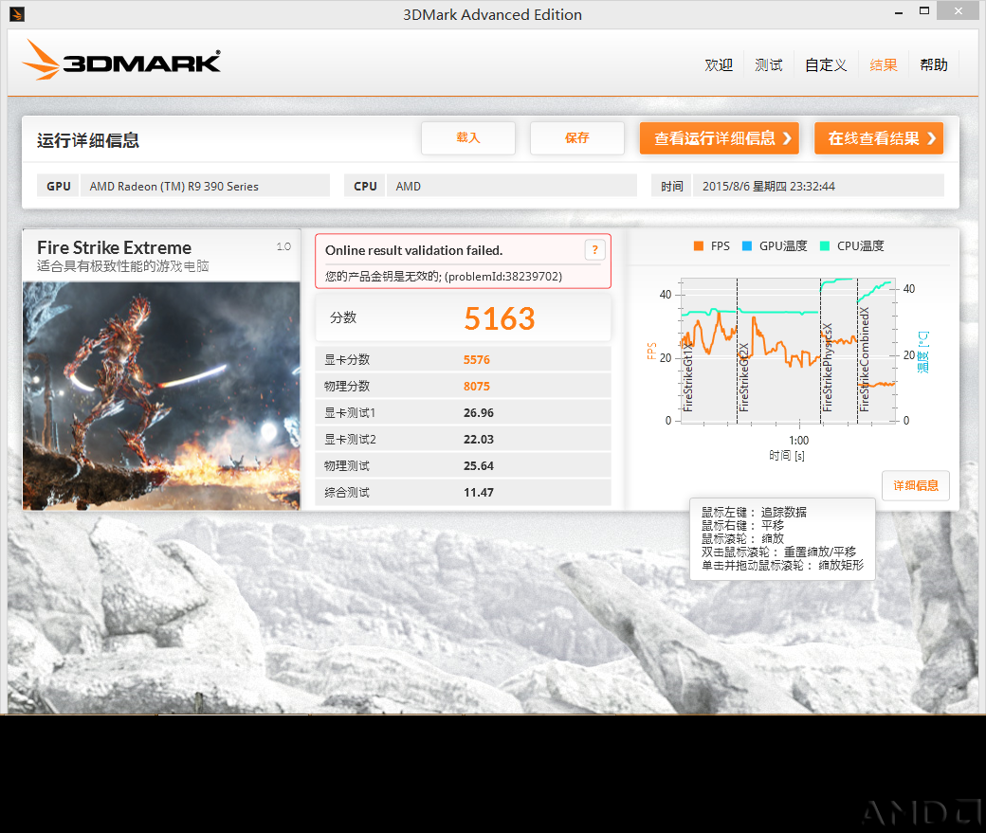Click the 综合测试 row value 11.47

pos(479,492)
